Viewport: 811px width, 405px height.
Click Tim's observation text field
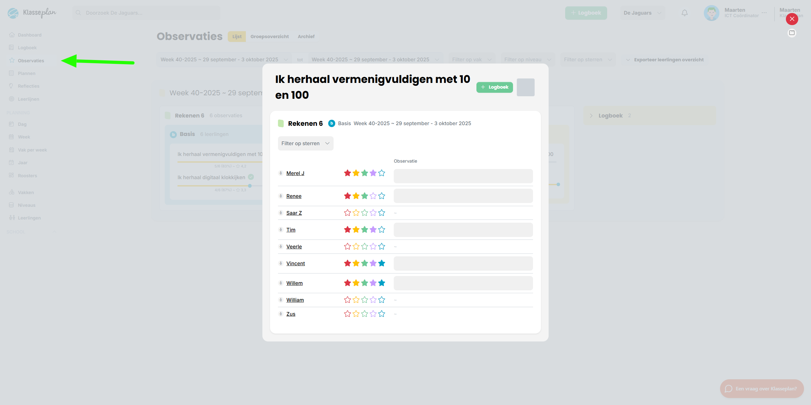tap(463, 230)
